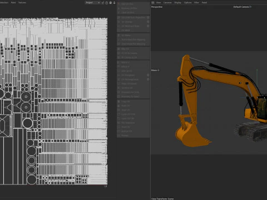Open the viewport Cameras menu
The height and width of the screenshot is (200, 267).
click(x=167, y=3)
